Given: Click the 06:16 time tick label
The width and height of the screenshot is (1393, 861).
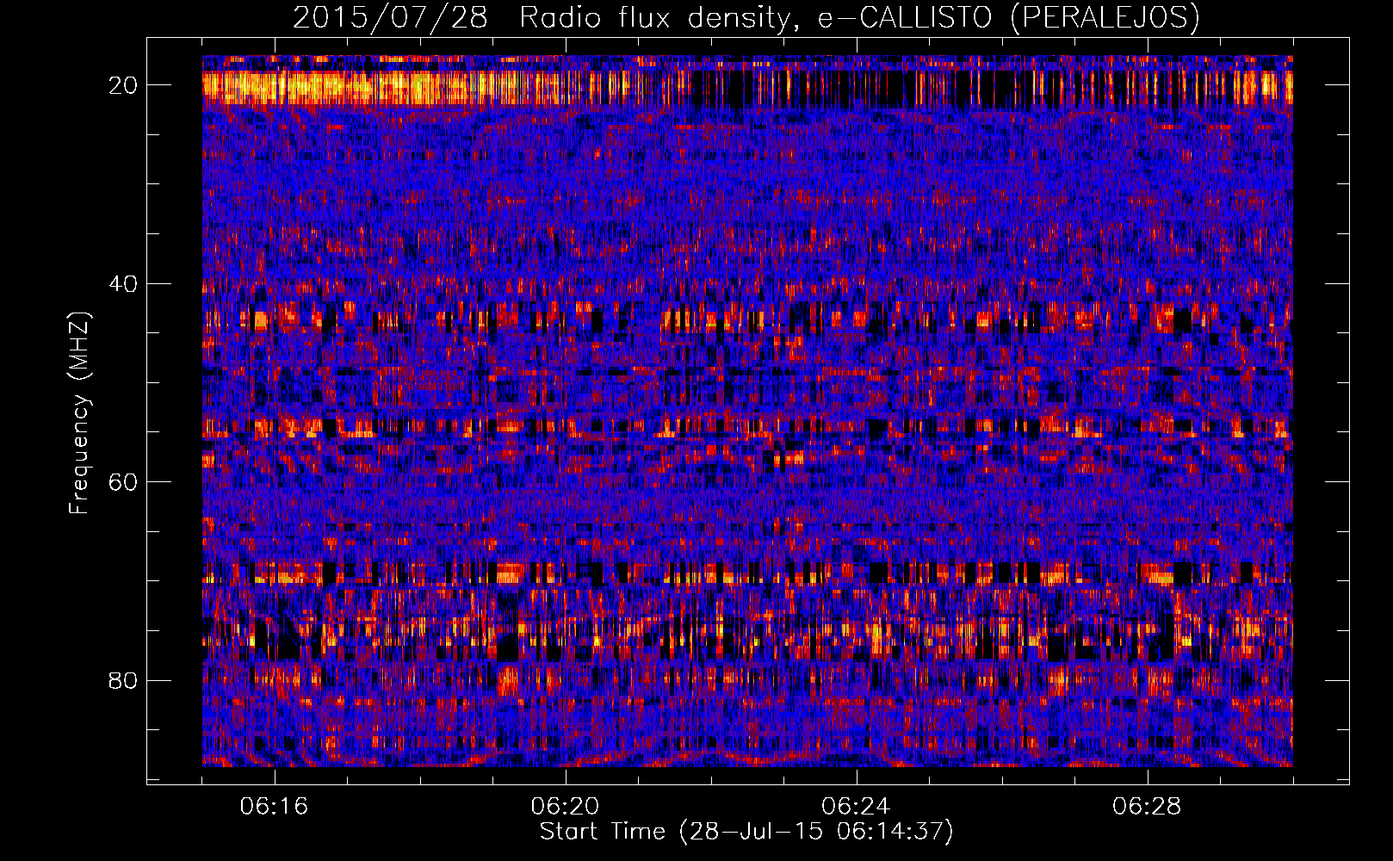Looking at the screenshot, I should (x=274, y=807).
